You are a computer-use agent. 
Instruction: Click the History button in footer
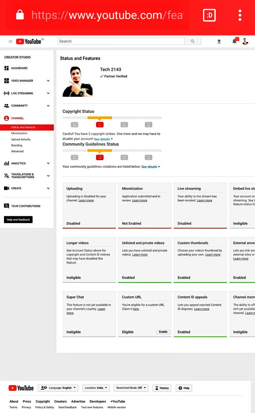(x=162, y=388)
